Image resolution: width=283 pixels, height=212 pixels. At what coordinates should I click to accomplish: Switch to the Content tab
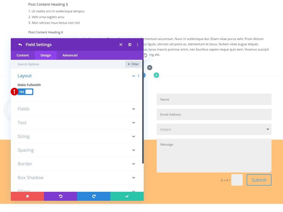click(x=22, y=55)
